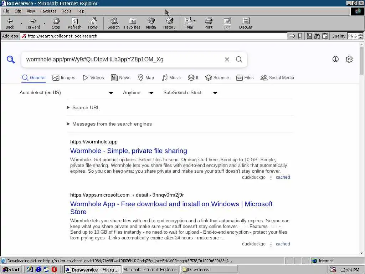Switch to Microsoft Internet Explorer taskbar window
The width and height of the screenshot is (365, 274).
150,270
